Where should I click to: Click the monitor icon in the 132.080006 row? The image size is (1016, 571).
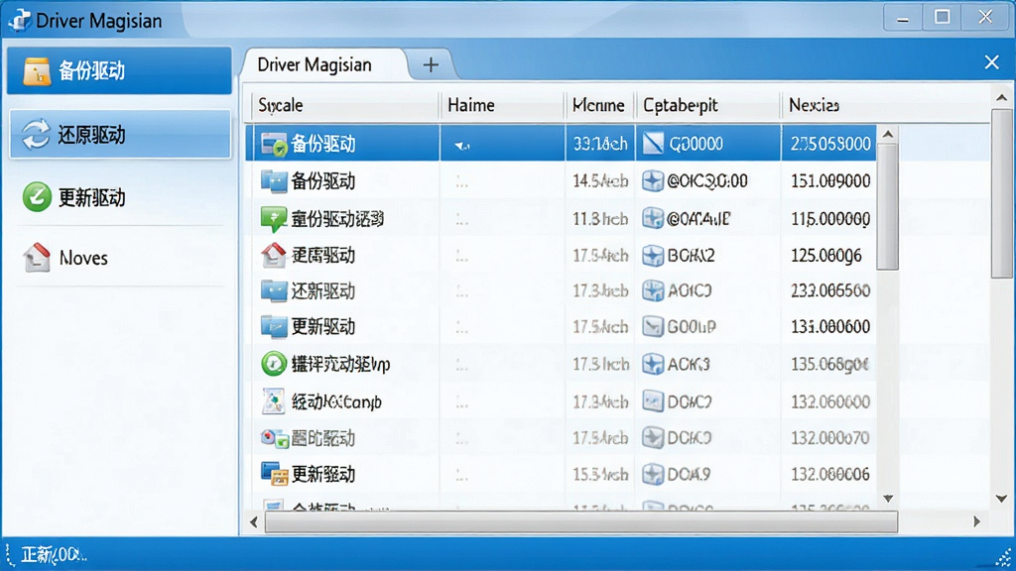274,475
